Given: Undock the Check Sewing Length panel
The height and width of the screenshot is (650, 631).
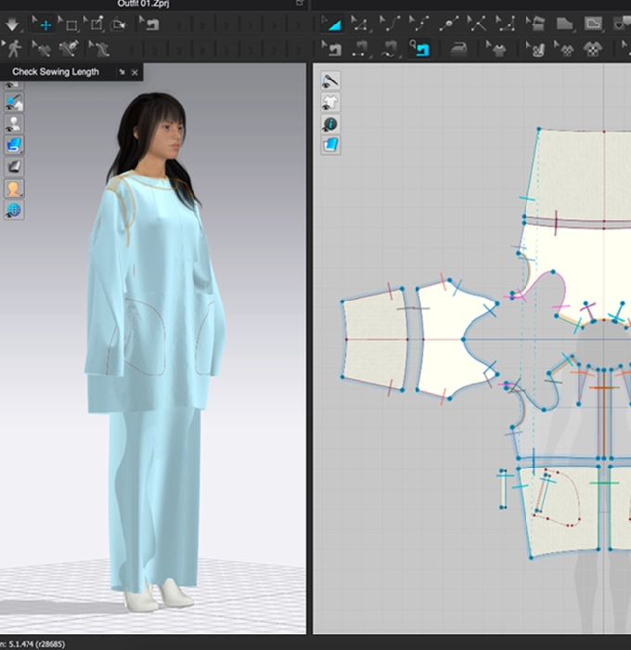Looking at the screenshot, I should pos(122,72).
